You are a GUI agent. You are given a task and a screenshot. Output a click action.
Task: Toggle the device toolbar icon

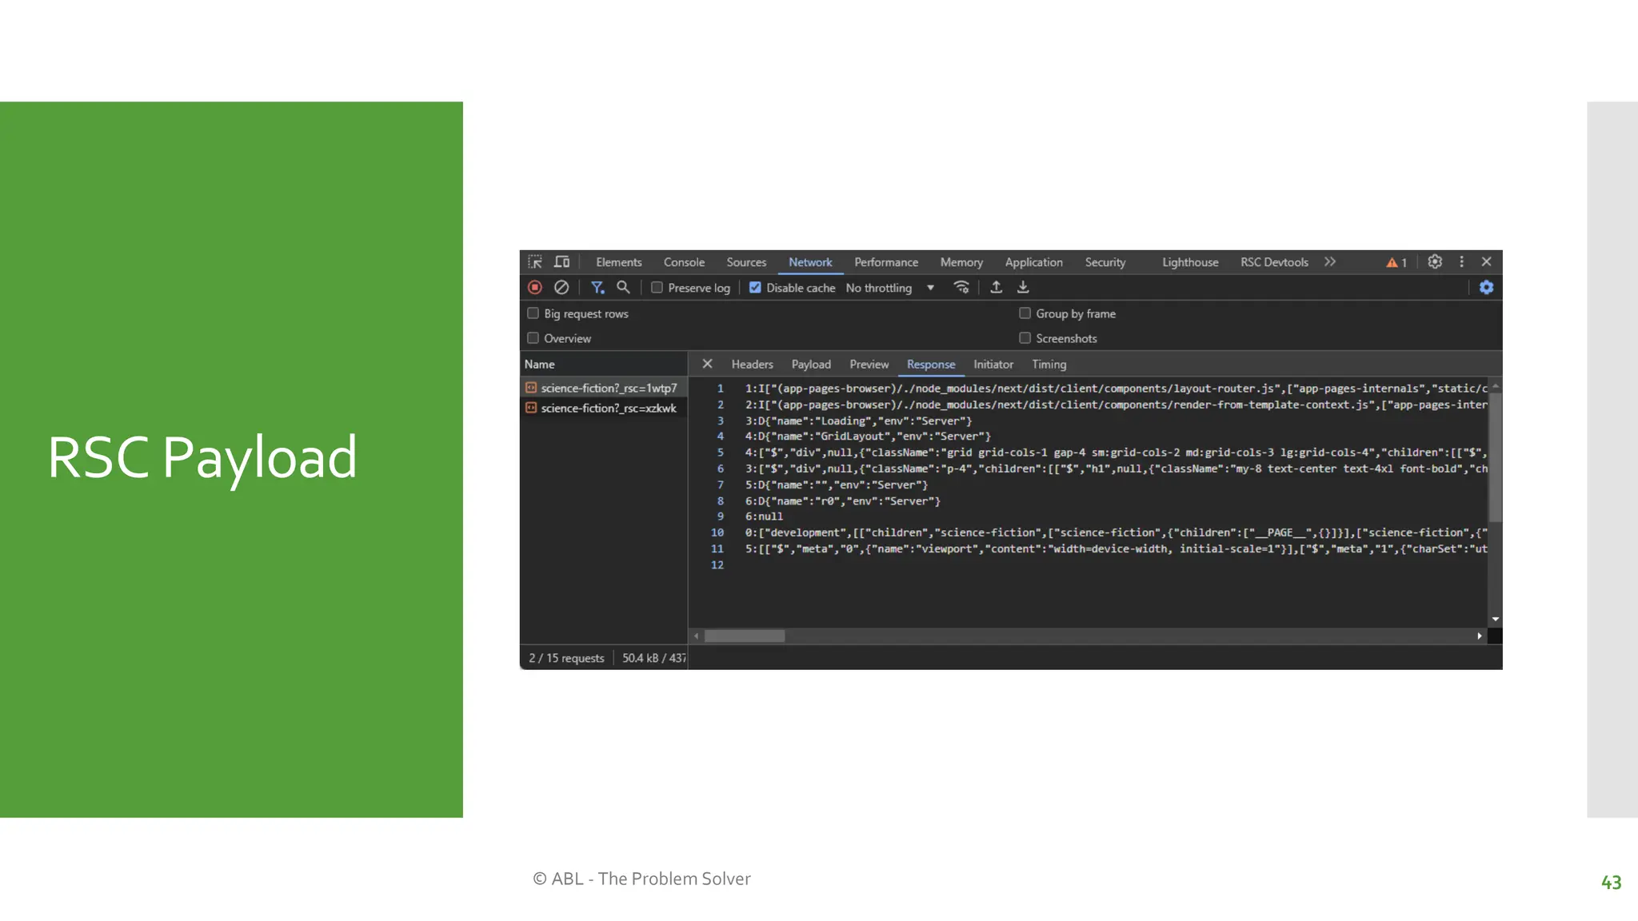(562, 262)
